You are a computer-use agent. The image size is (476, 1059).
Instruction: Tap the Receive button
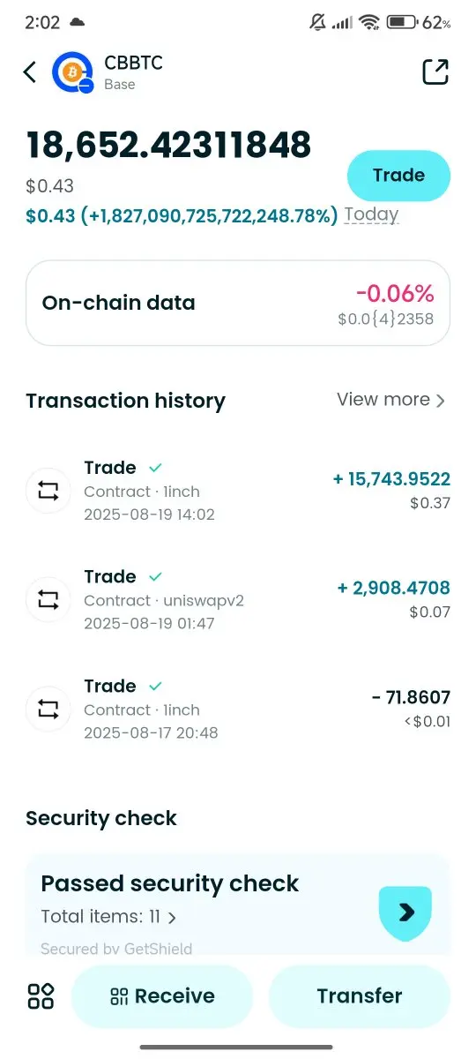tap(162, 996)
